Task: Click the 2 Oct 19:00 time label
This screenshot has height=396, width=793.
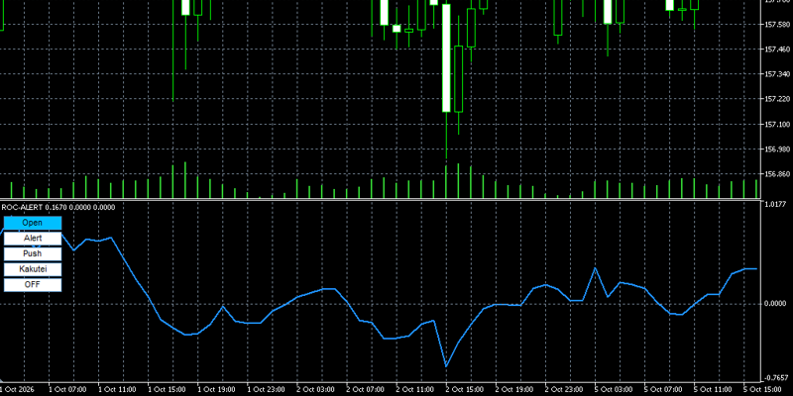Action: tap(513, 389)
